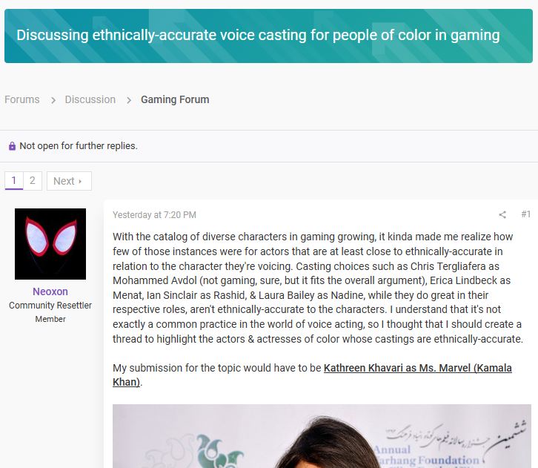The image size is (538, 468).
Task: Go to the Forums breadcrumb
Action: pyautogui.click(x=22, y=99)
